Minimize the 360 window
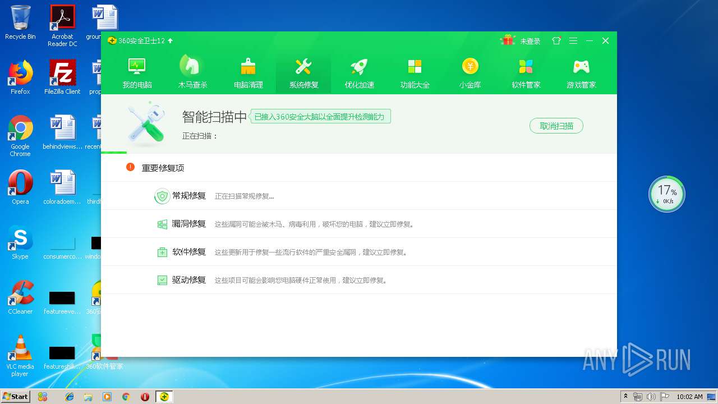The image size is (718, 404). (x=590, y=40)
